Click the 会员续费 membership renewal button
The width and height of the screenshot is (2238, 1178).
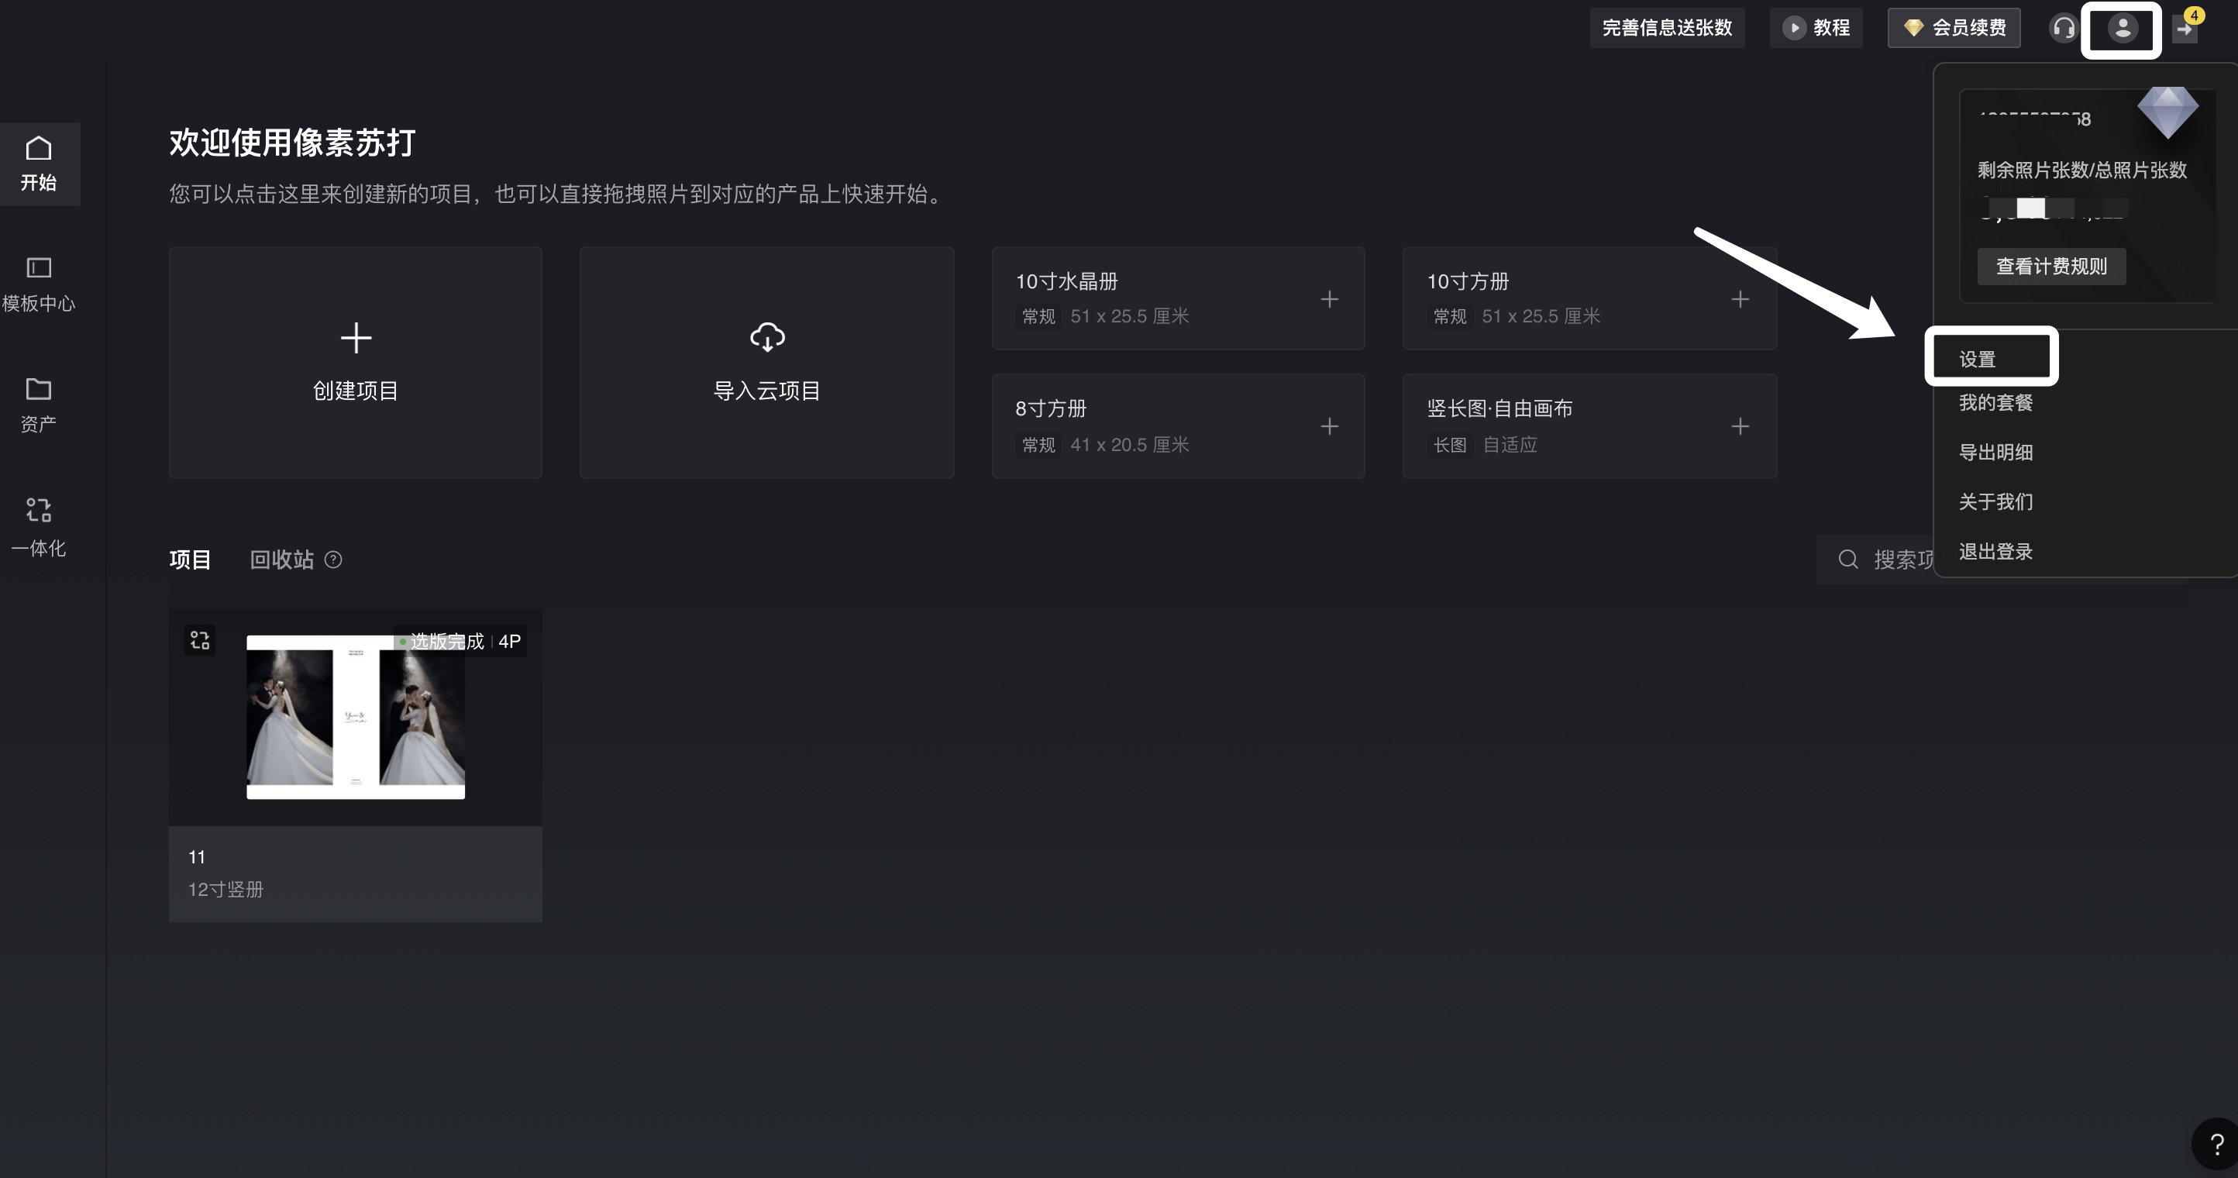[1954, 28]
